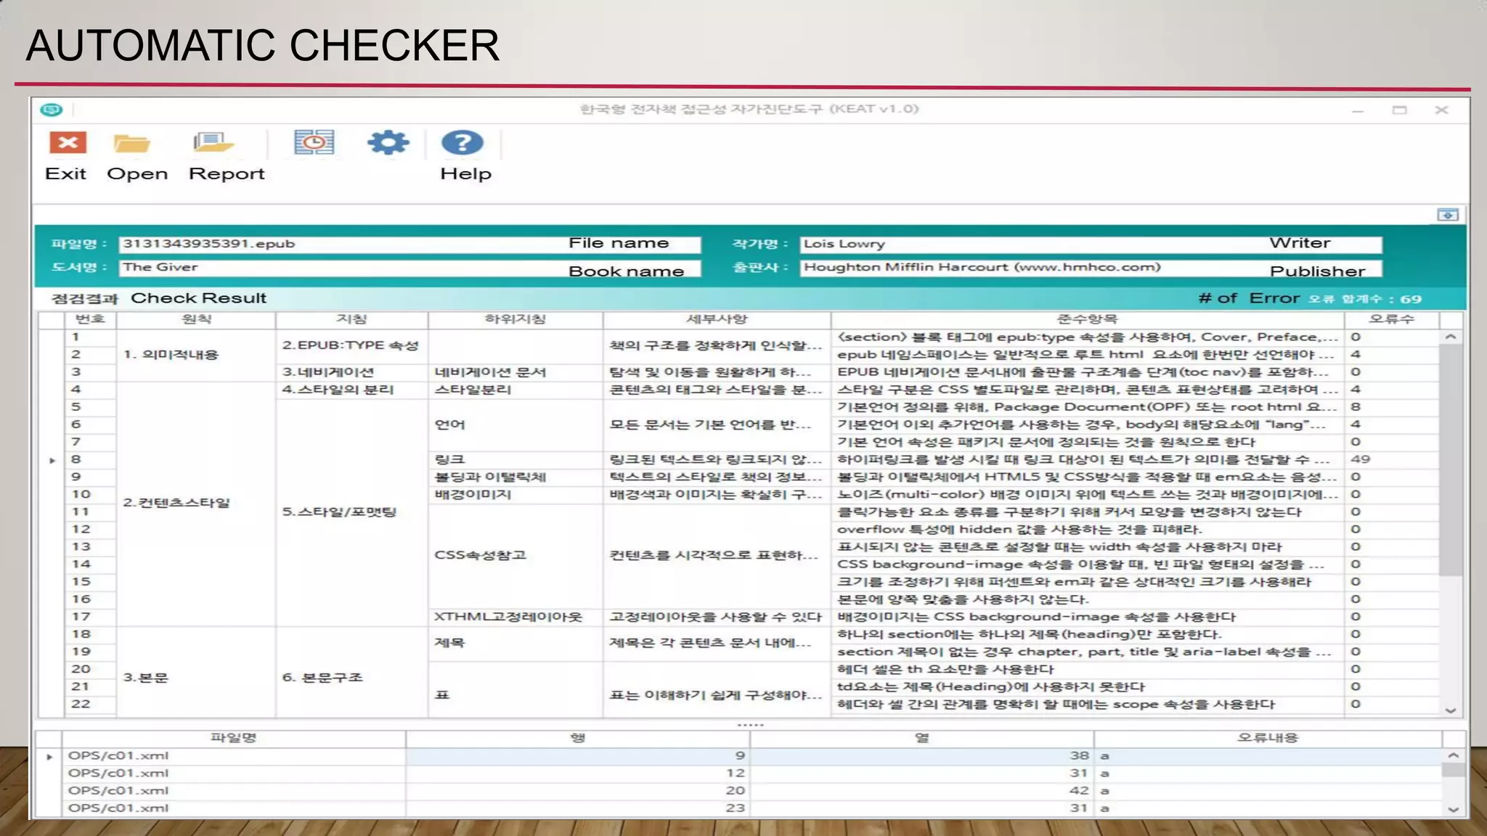Sort the error list by the 파일명 header
The width and height of the screenshot is (1487, 836).
[234, 738]
